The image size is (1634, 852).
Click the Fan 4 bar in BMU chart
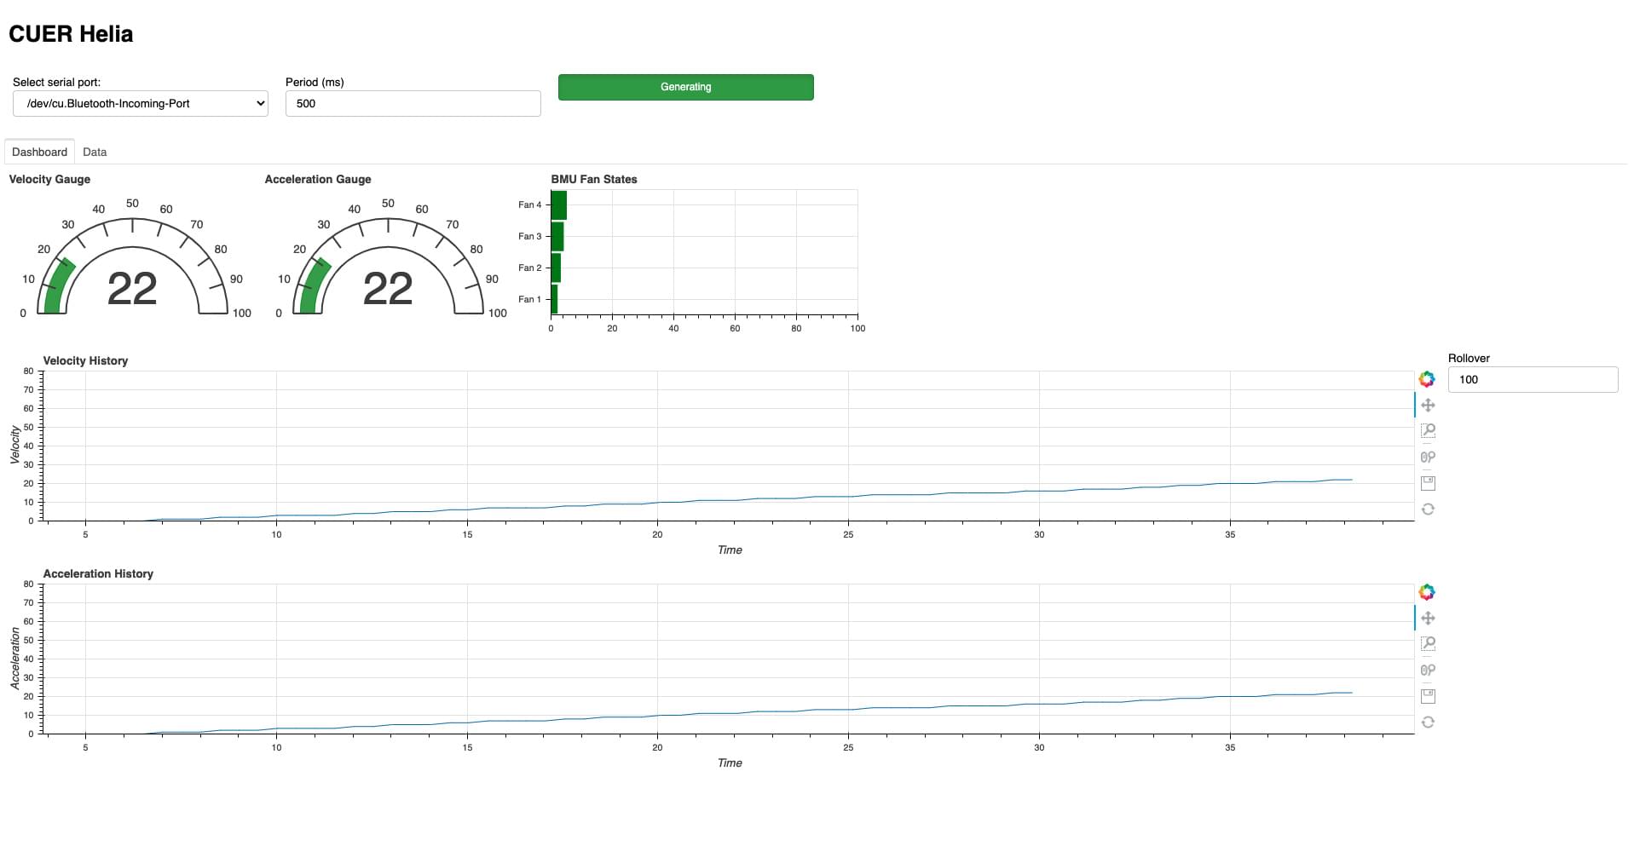pyautogui.click(x=558, y=205)
